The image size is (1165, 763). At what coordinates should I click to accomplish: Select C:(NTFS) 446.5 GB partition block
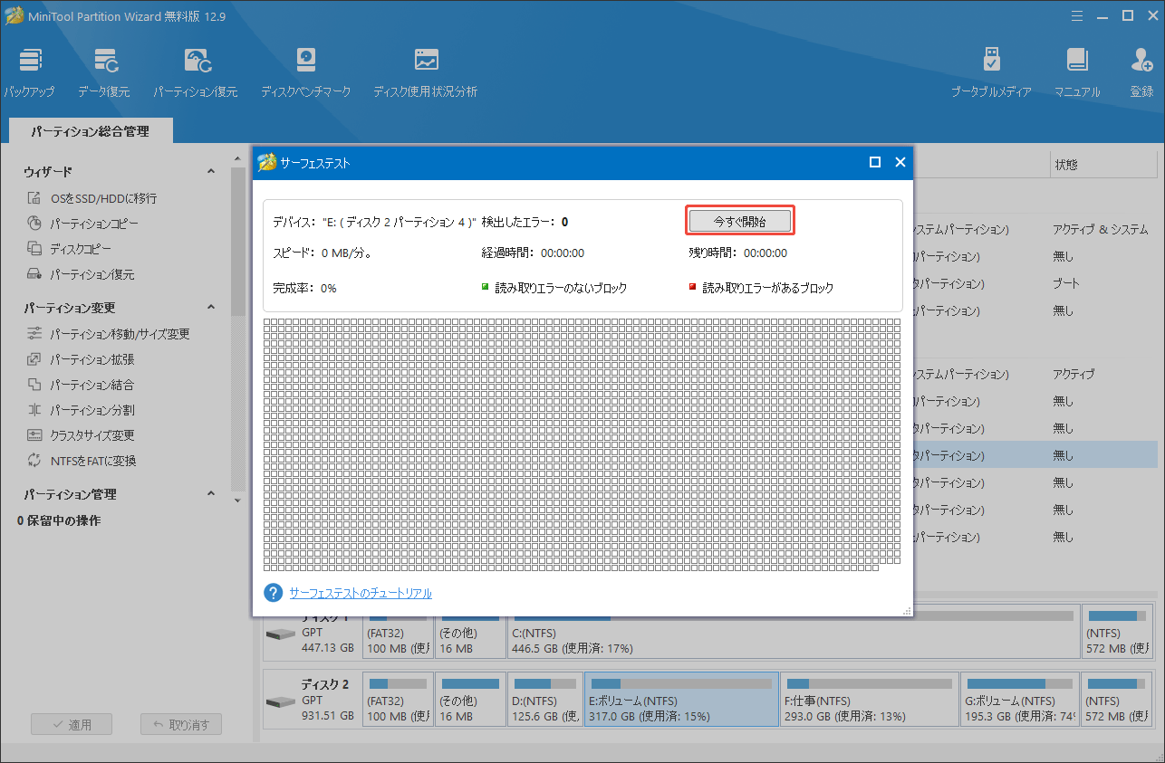click(793, 633)
